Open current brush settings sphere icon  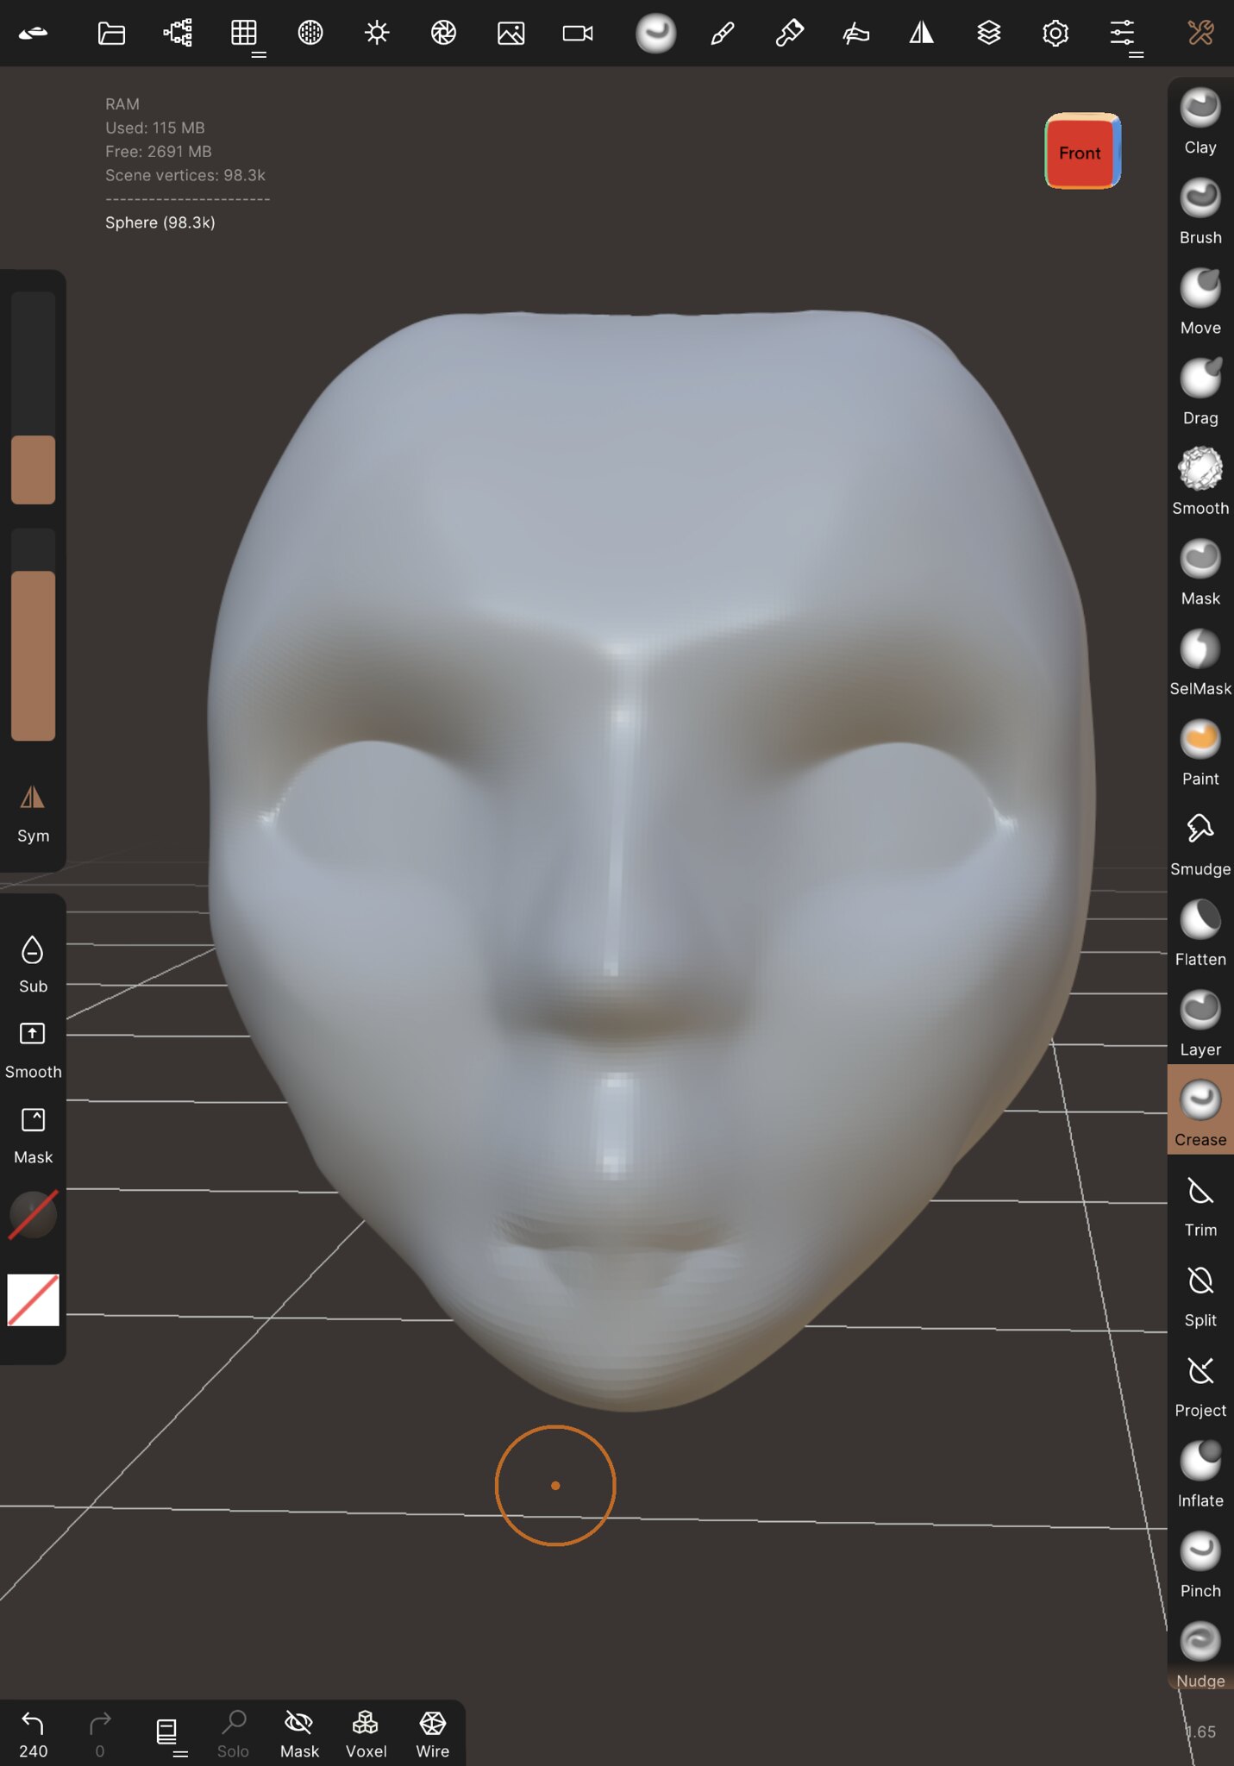[655, 34]
